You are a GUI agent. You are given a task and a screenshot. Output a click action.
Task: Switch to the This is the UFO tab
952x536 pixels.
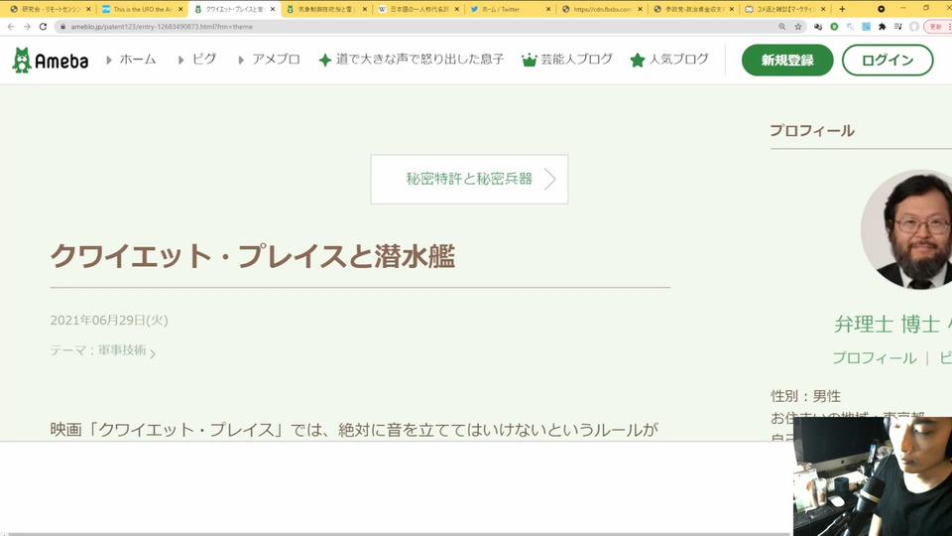pos(142,9)
